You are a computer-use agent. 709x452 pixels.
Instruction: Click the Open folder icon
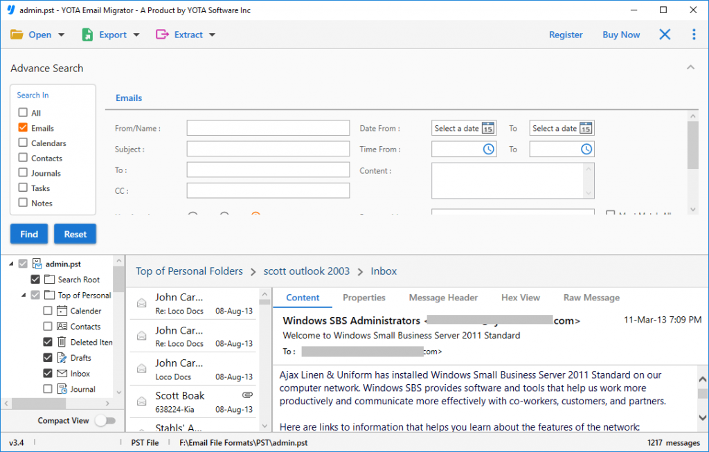(x=17, y=35)
